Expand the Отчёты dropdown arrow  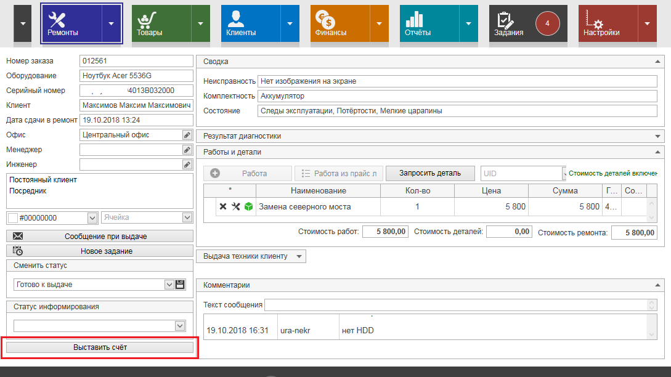(x=468, y=23)
